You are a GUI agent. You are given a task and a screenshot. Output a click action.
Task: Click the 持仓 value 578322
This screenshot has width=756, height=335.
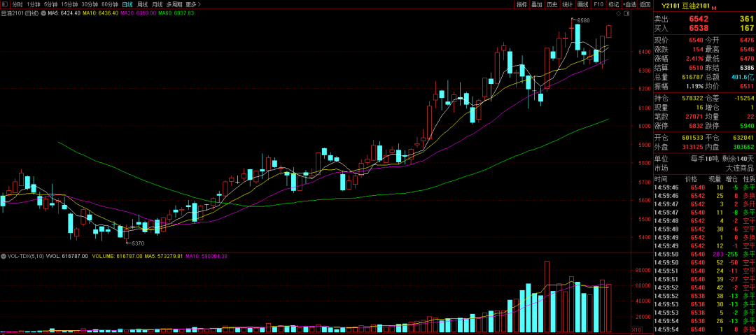click(693, 99)
